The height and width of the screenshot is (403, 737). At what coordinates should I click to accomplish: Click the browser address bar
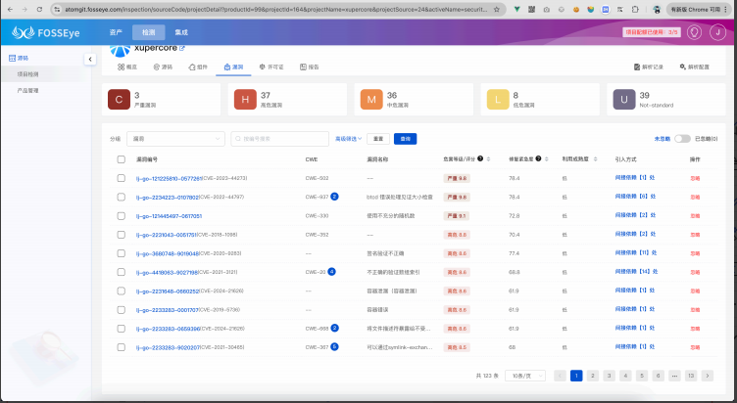click(275, 10)
